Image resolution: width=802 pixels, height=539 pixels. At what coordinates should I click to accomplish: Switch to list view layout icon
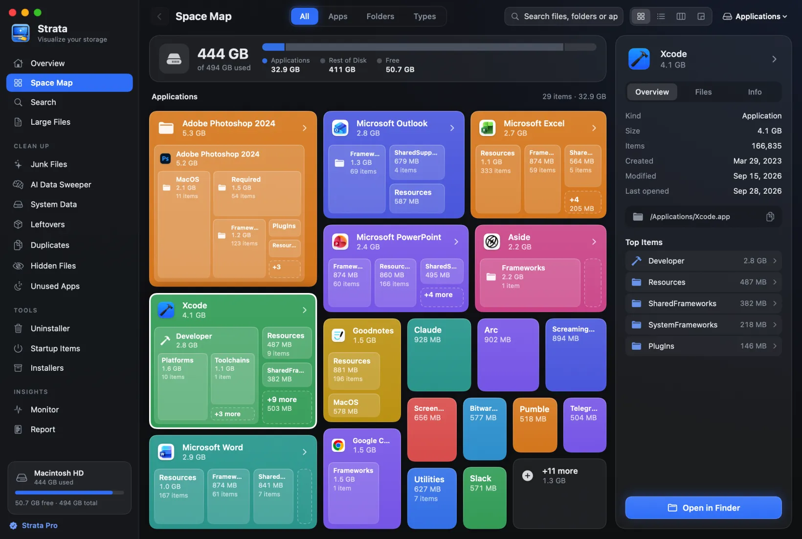coord(661,16)
